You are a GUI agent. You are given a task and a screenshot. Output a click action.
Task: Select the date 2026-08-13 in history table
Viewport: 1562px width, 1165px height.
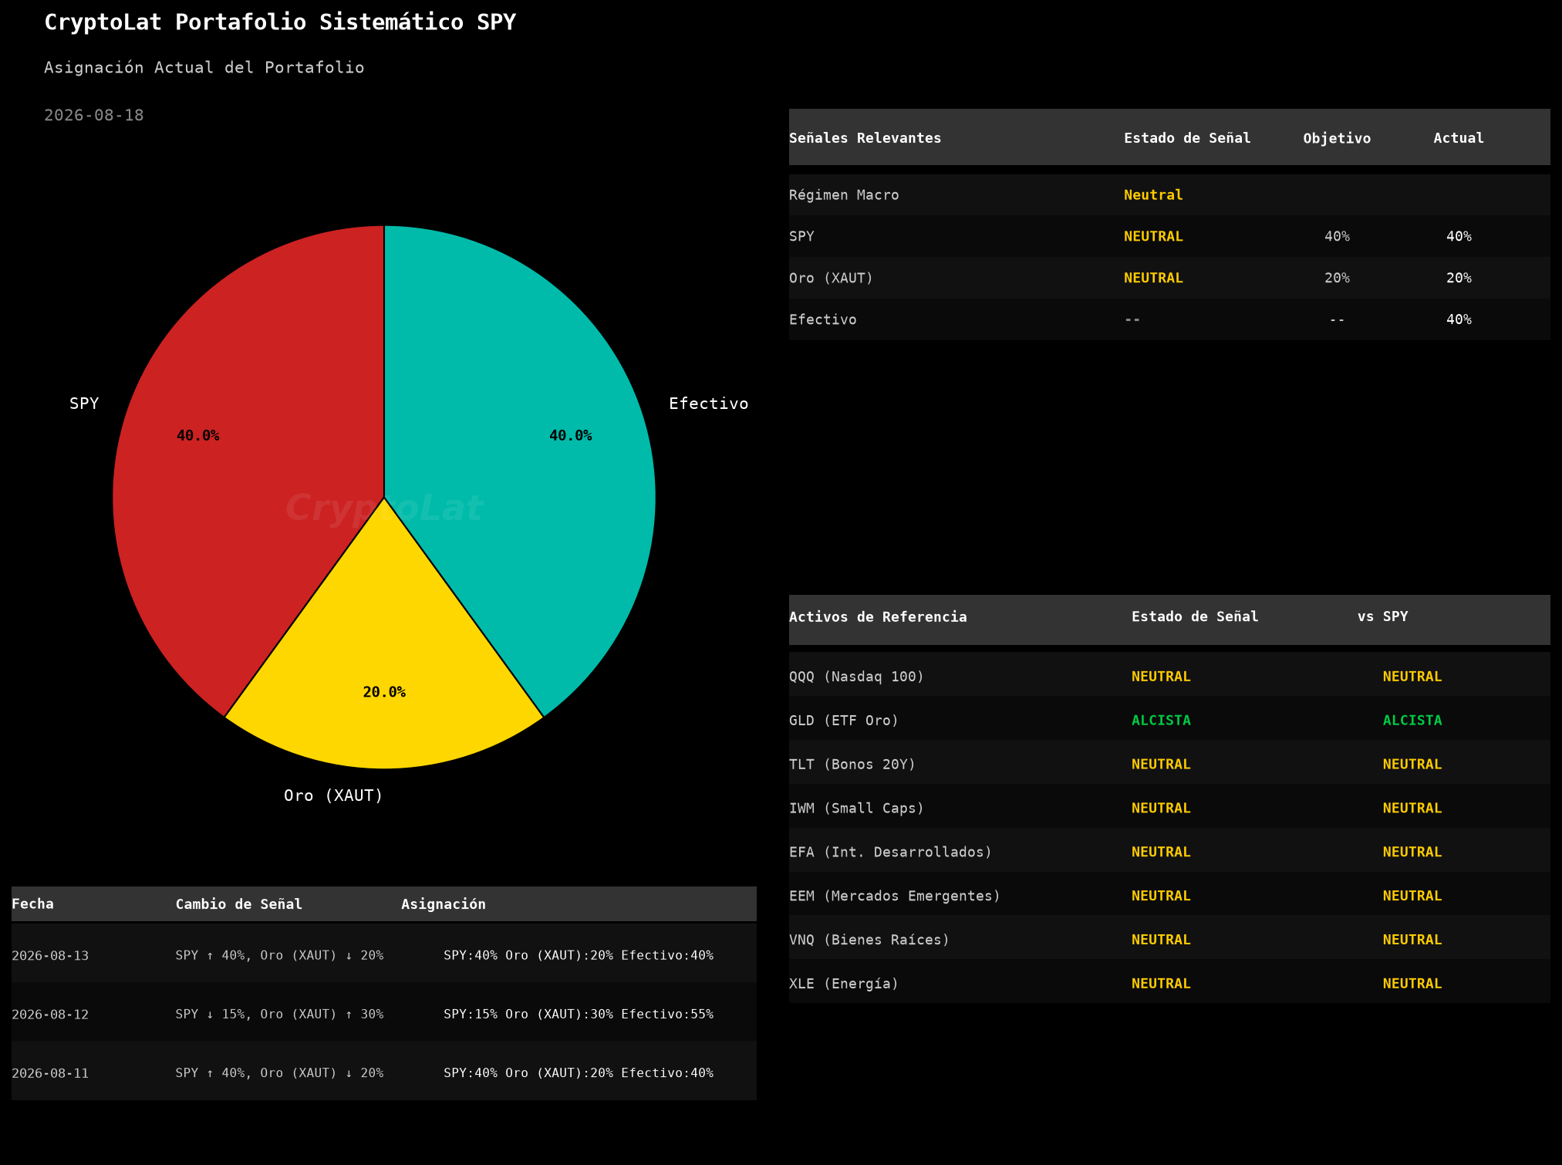point(50,956)
